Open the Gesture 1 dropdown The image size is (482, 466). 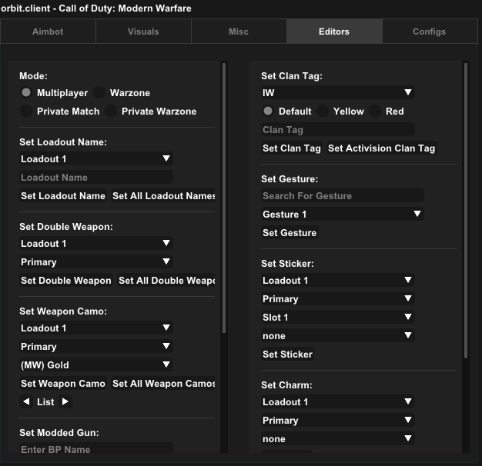point(343,215)
